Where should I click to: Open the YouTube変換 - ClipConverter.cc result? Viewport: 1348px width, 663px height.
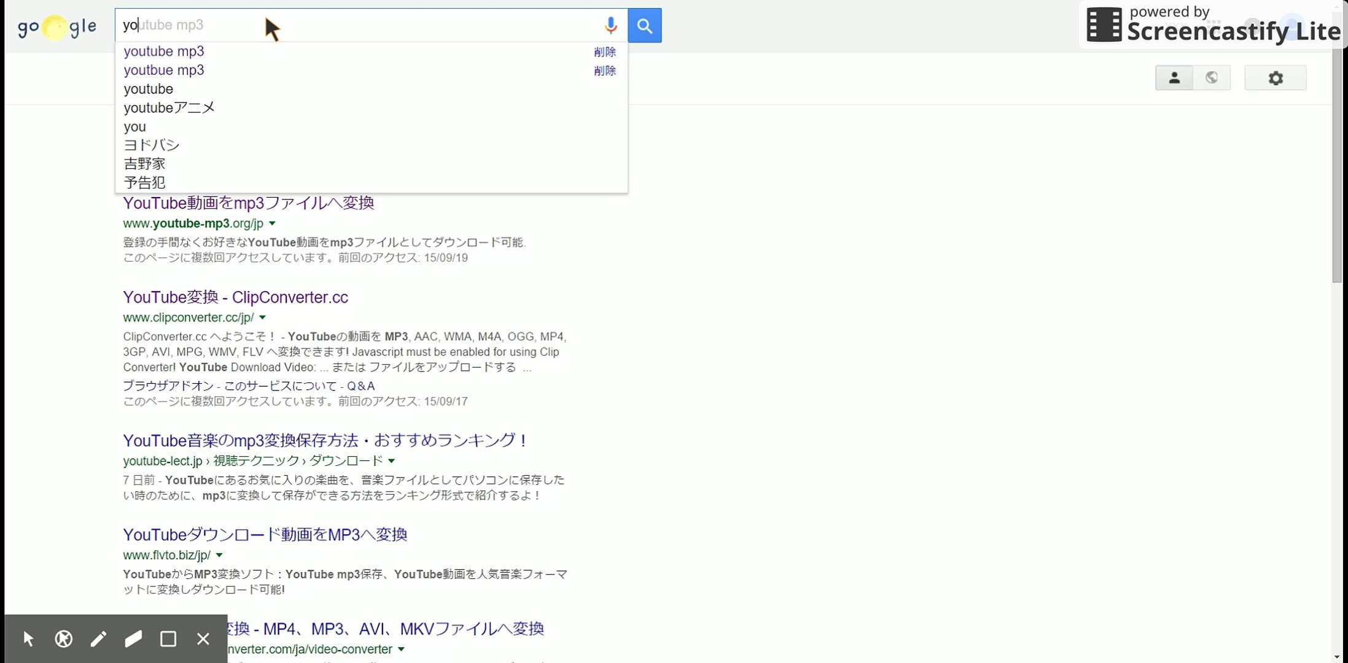(235, 297)
